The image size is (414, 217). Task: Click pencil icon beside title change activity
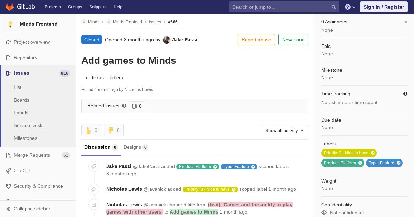click(x=94, y=205)
